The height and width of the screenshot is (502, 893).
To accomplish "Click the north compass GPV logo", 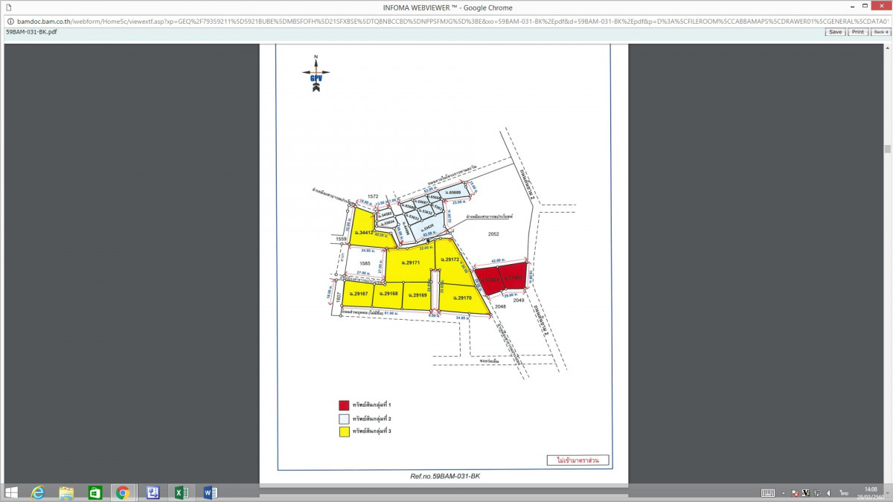I will point(316,74).
